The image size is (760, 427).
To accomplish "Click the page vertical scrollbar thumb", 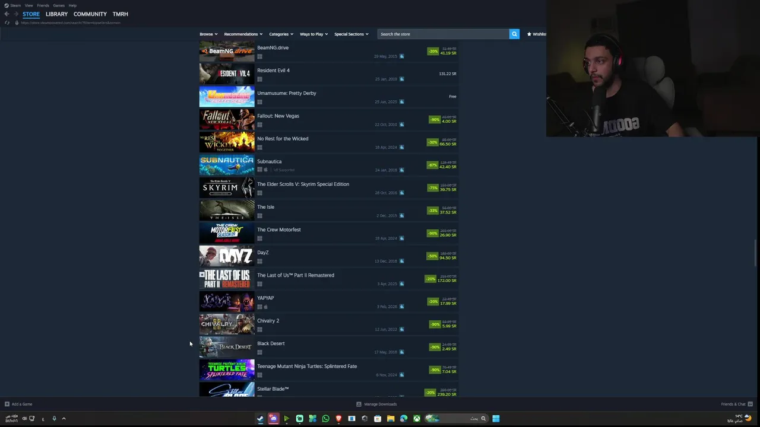I will (x=756, y=253).
